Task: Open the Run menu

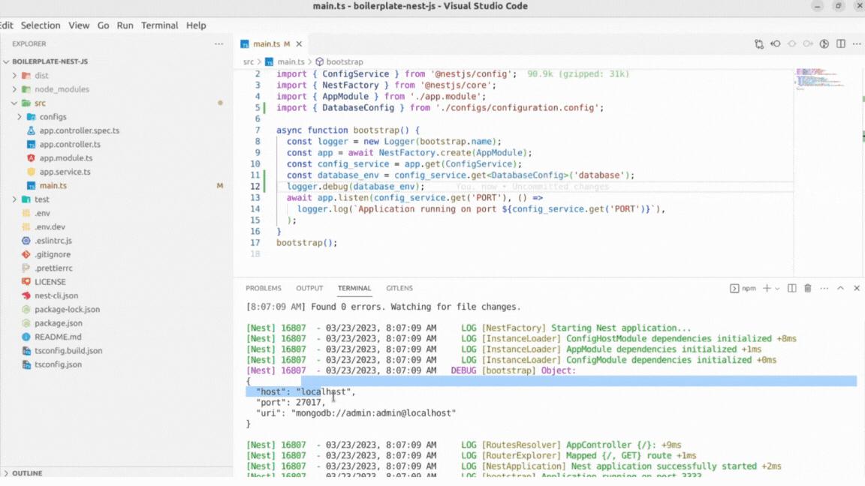Action: point(125,25)
